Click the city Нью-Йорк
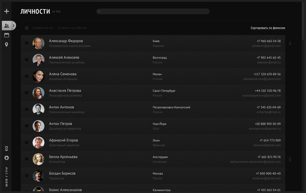The height and width of the screenshot is (193, 306). [160, 124]
